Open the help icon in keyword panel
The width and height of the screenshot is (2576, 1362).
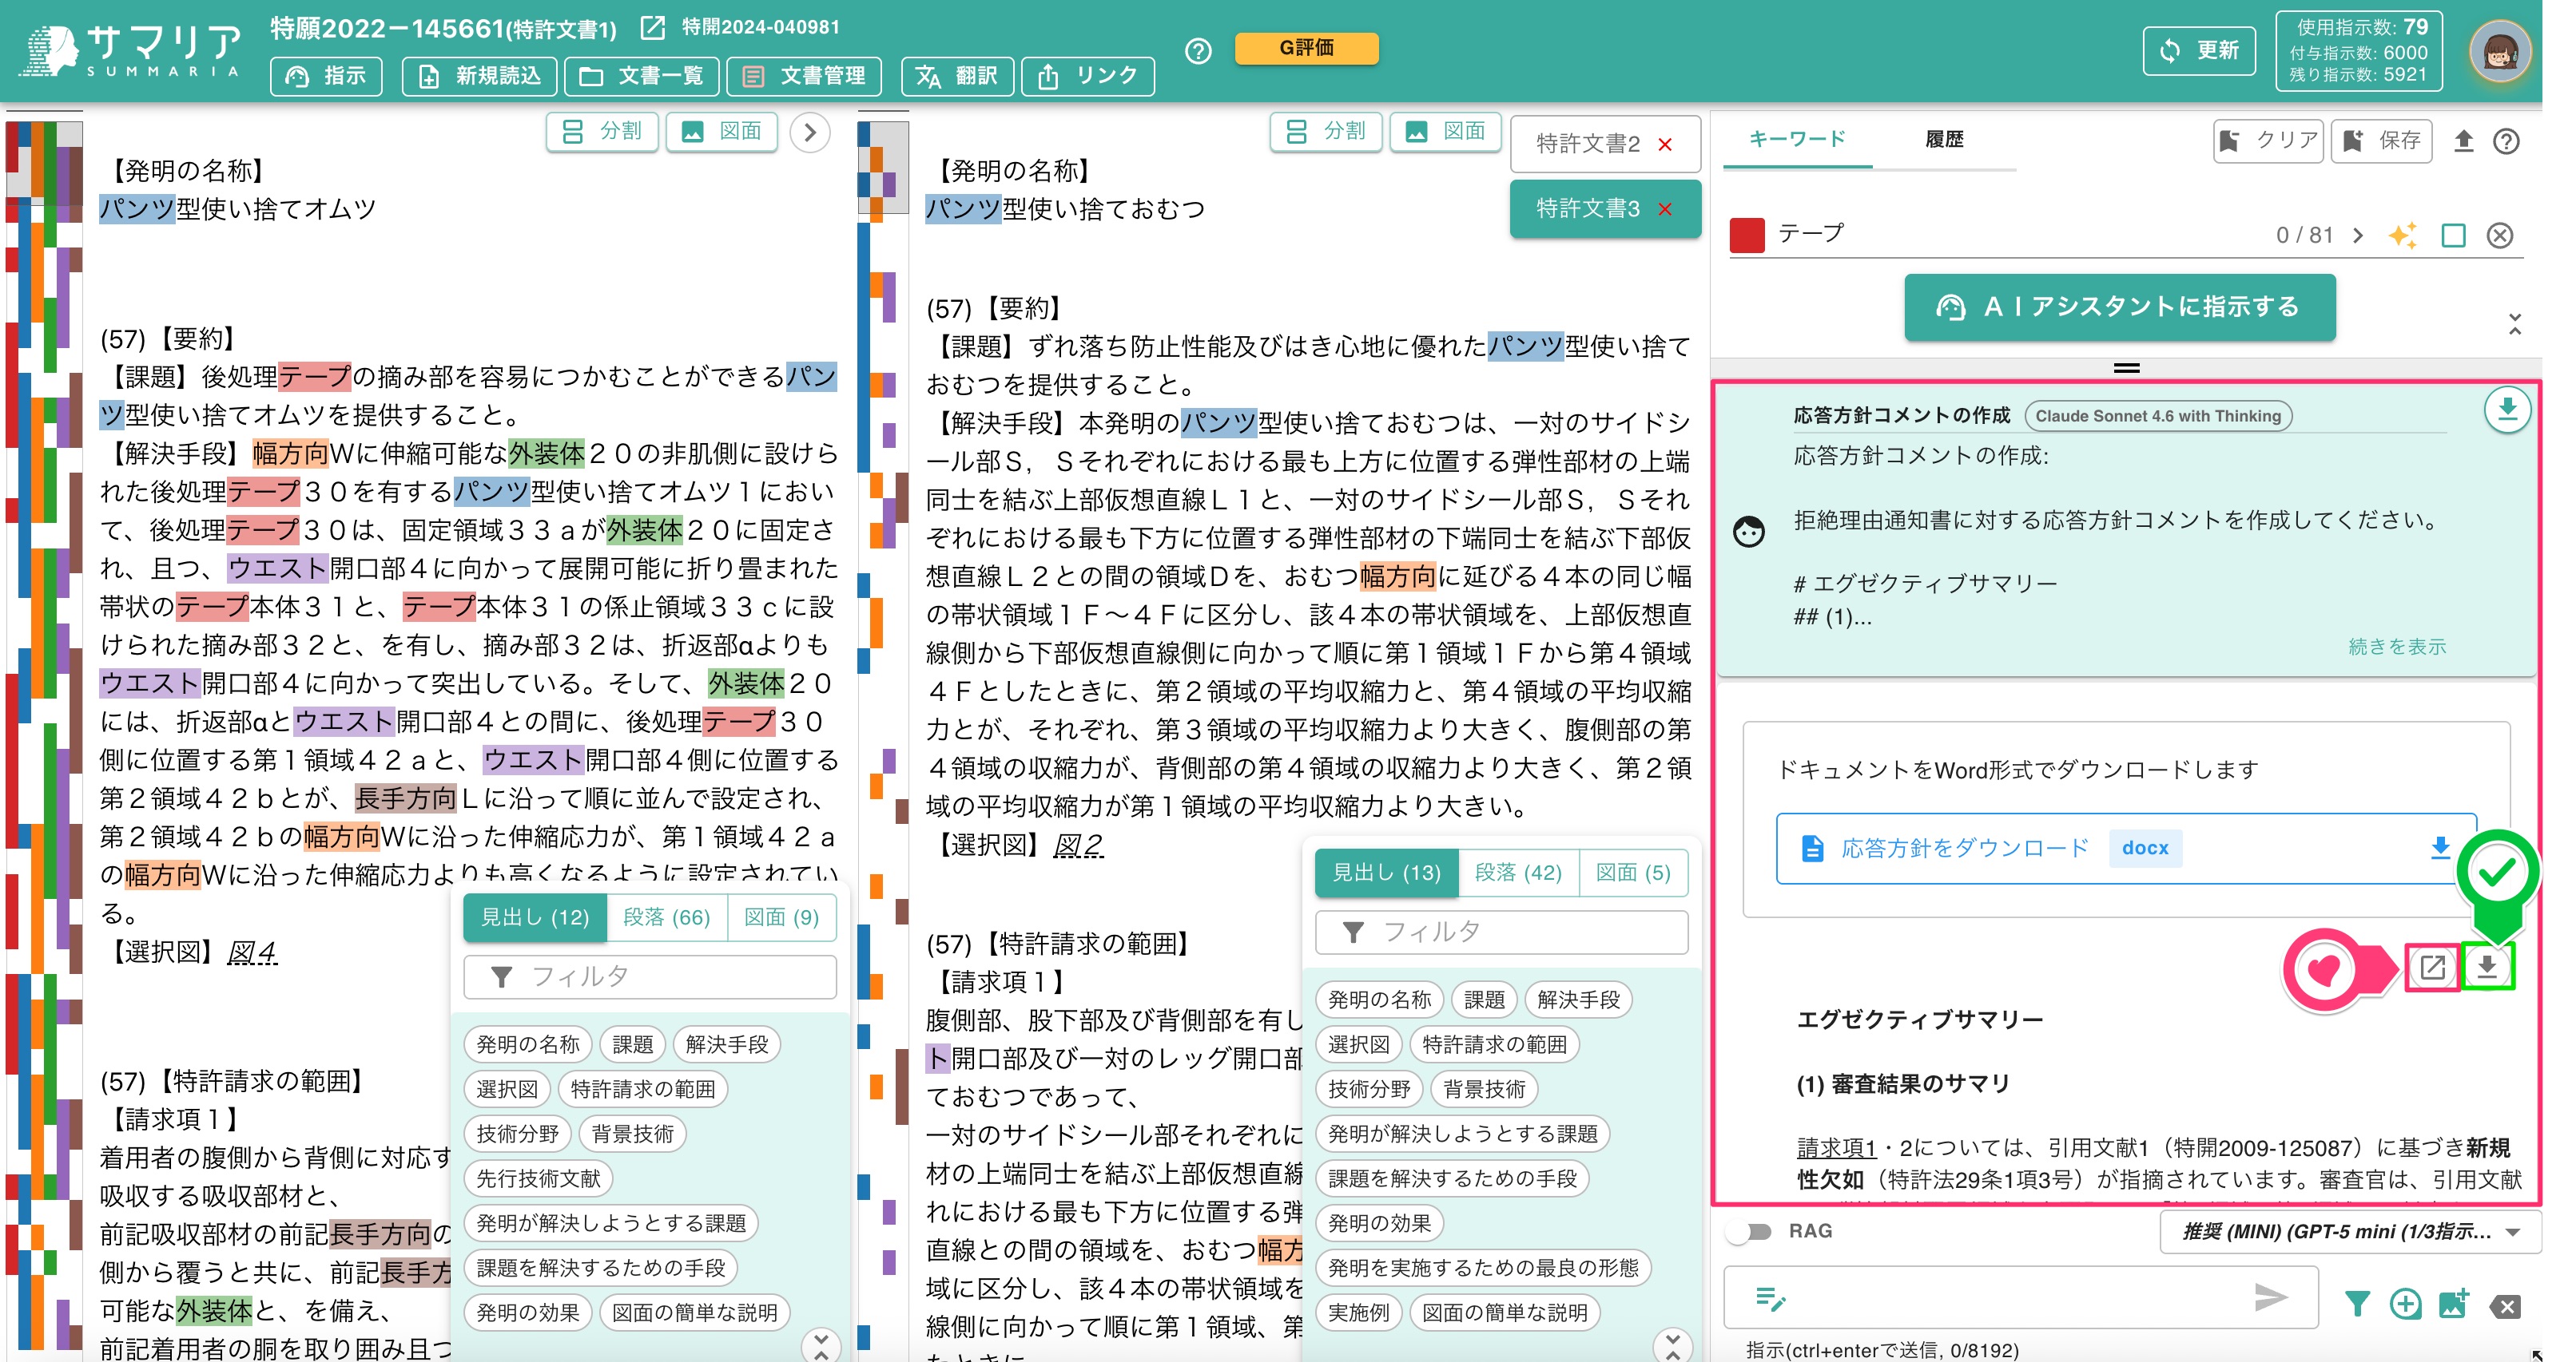(x=2505, y=141)
